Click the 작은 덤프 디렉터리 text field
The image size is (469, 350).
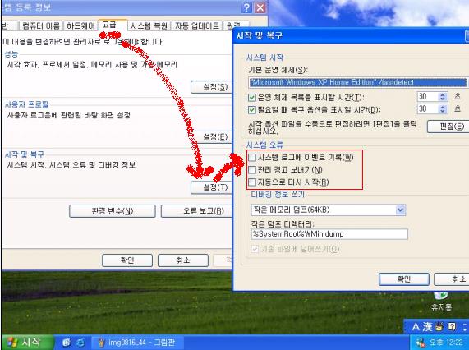(329, 234)
